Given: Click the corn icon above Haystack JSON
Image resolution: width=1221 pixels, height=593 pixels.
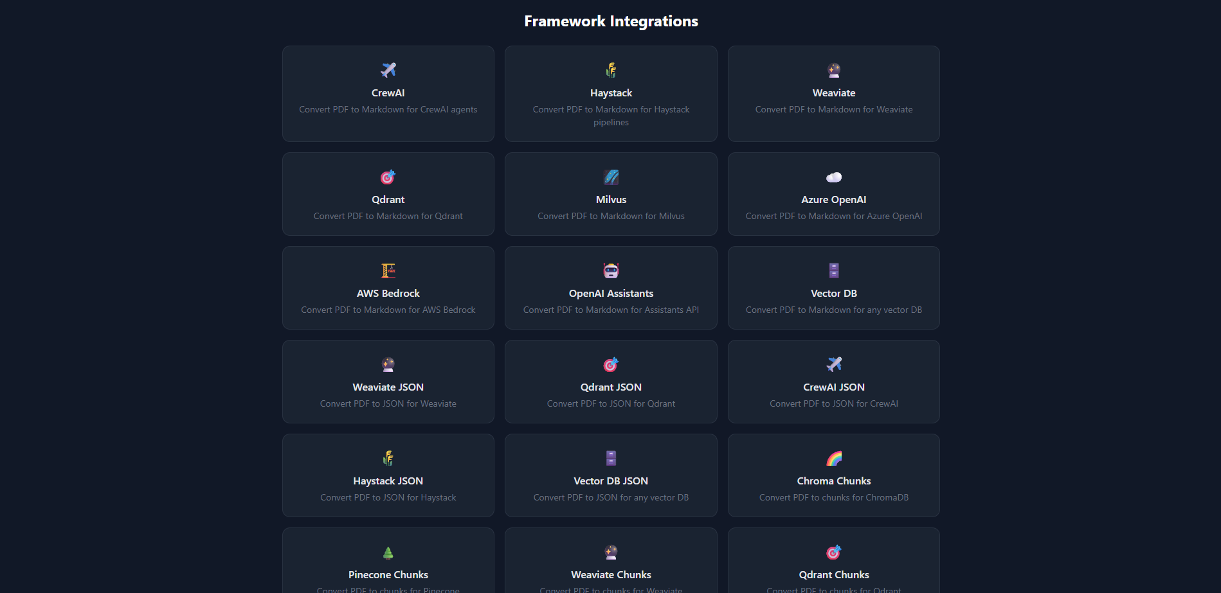Looking at the screenshot, I should pyautogui.click(x=388, y=458).
